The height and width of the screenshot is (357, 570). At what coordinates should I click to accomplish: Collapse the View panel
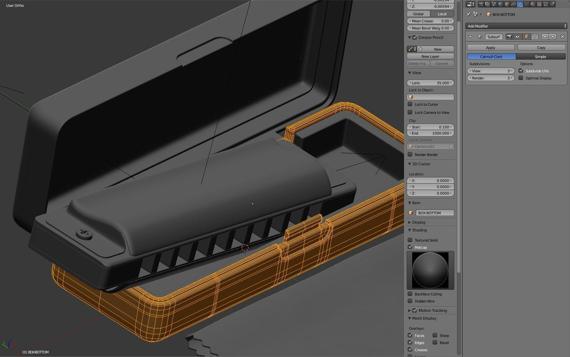(410, 73)
